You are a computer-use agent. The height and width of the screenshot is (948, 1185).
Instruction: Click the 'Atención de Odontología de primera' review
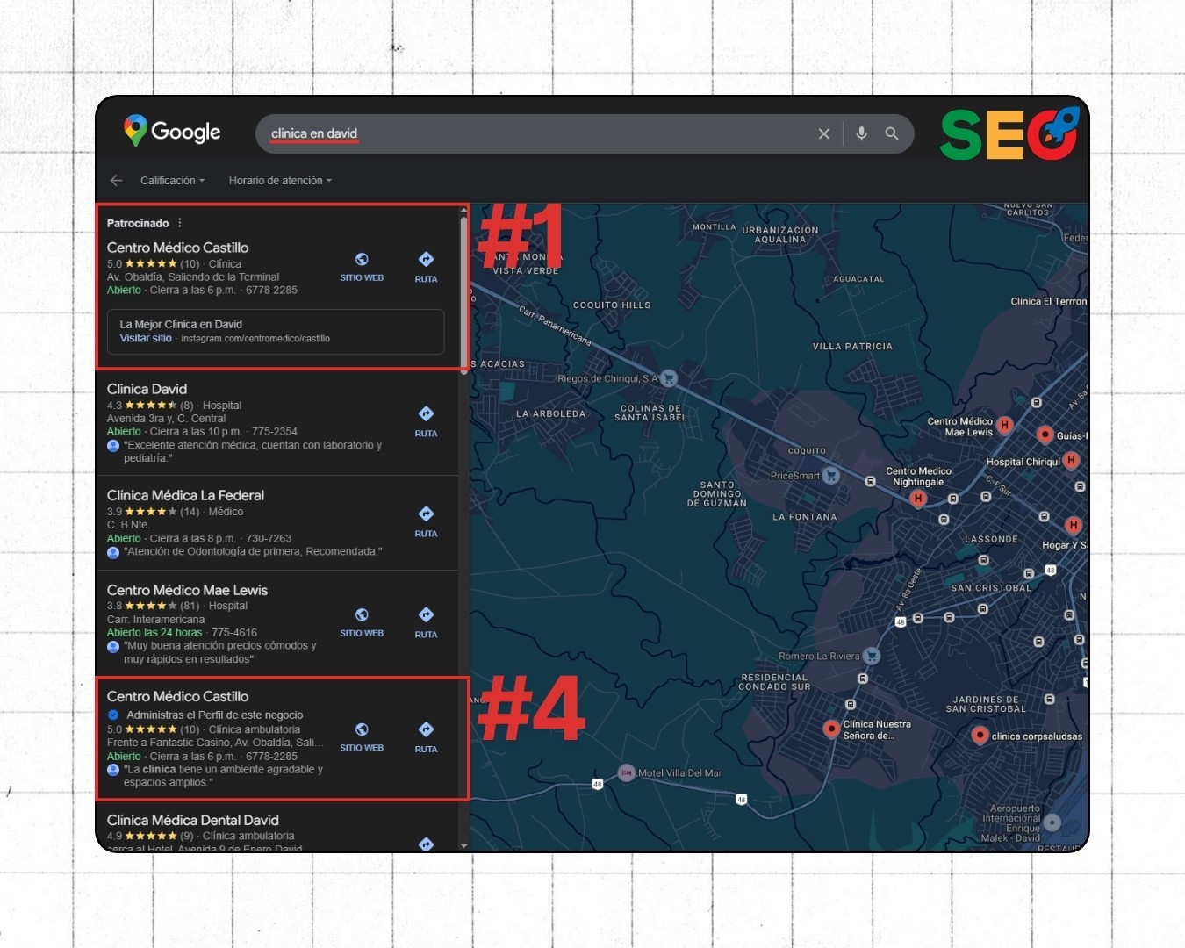tap(253, 551)
